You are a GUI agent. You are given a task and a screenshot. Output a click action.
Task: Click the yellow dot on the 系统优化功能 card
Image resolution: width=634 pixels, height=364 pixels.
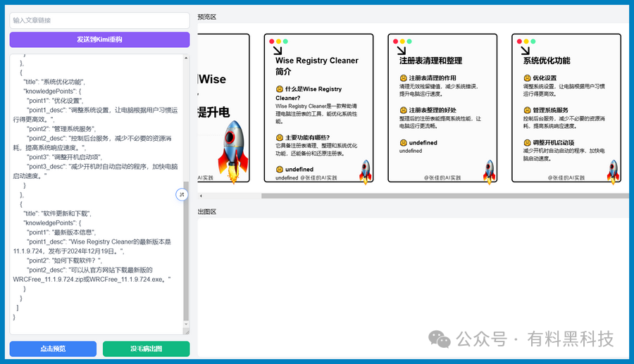[526, 42]
